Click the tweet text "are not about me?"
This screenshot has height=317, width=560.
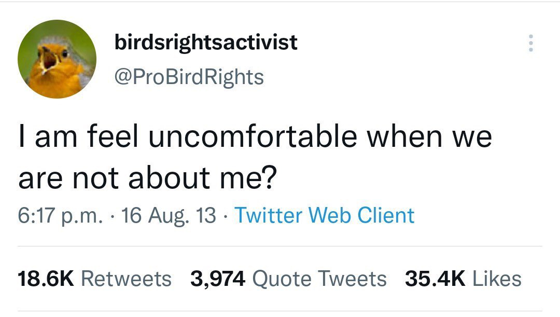pyautogui.click(x=147, y=178)
